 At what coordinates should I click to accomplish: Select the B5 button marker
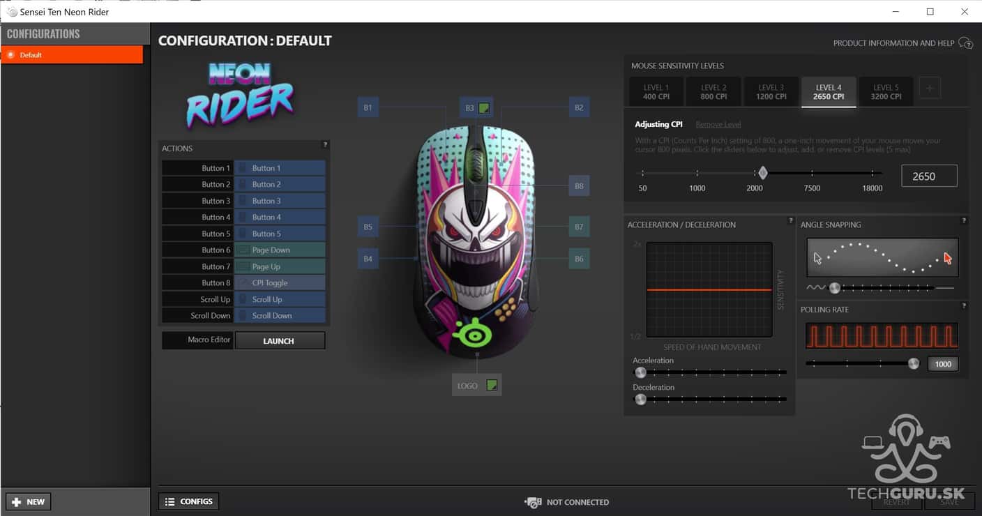[x=368, y=227]
